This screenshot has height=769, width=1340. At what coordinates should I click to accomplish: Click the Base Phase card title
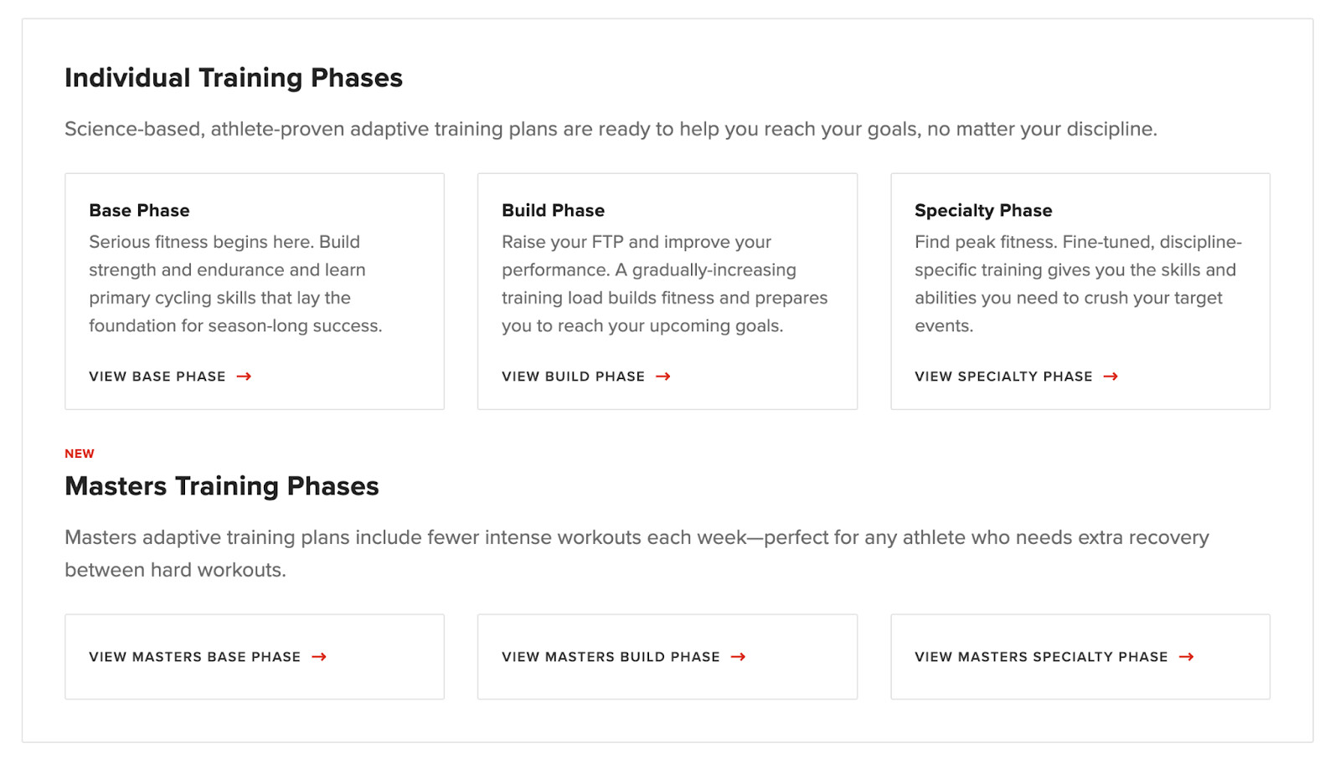pos(139,210)
